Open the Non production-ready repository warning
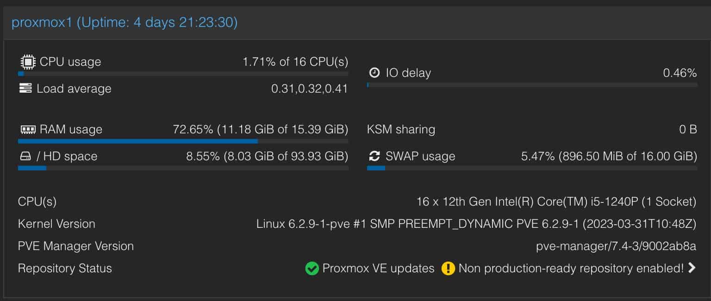This screenshot has height=301, width=711. (571, 268)
